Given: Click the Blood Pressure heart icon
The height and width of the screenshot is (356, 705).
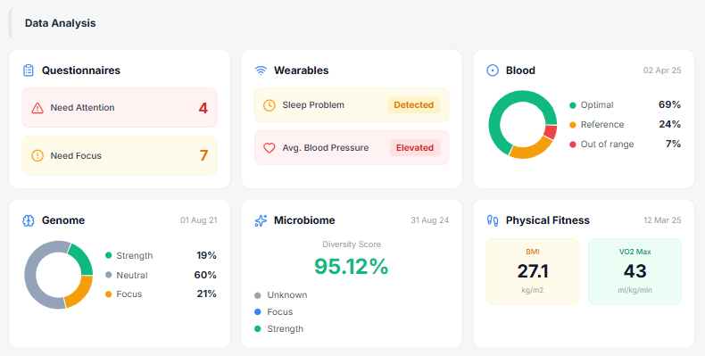Looking at the screenshot, I should pos(270,148).
